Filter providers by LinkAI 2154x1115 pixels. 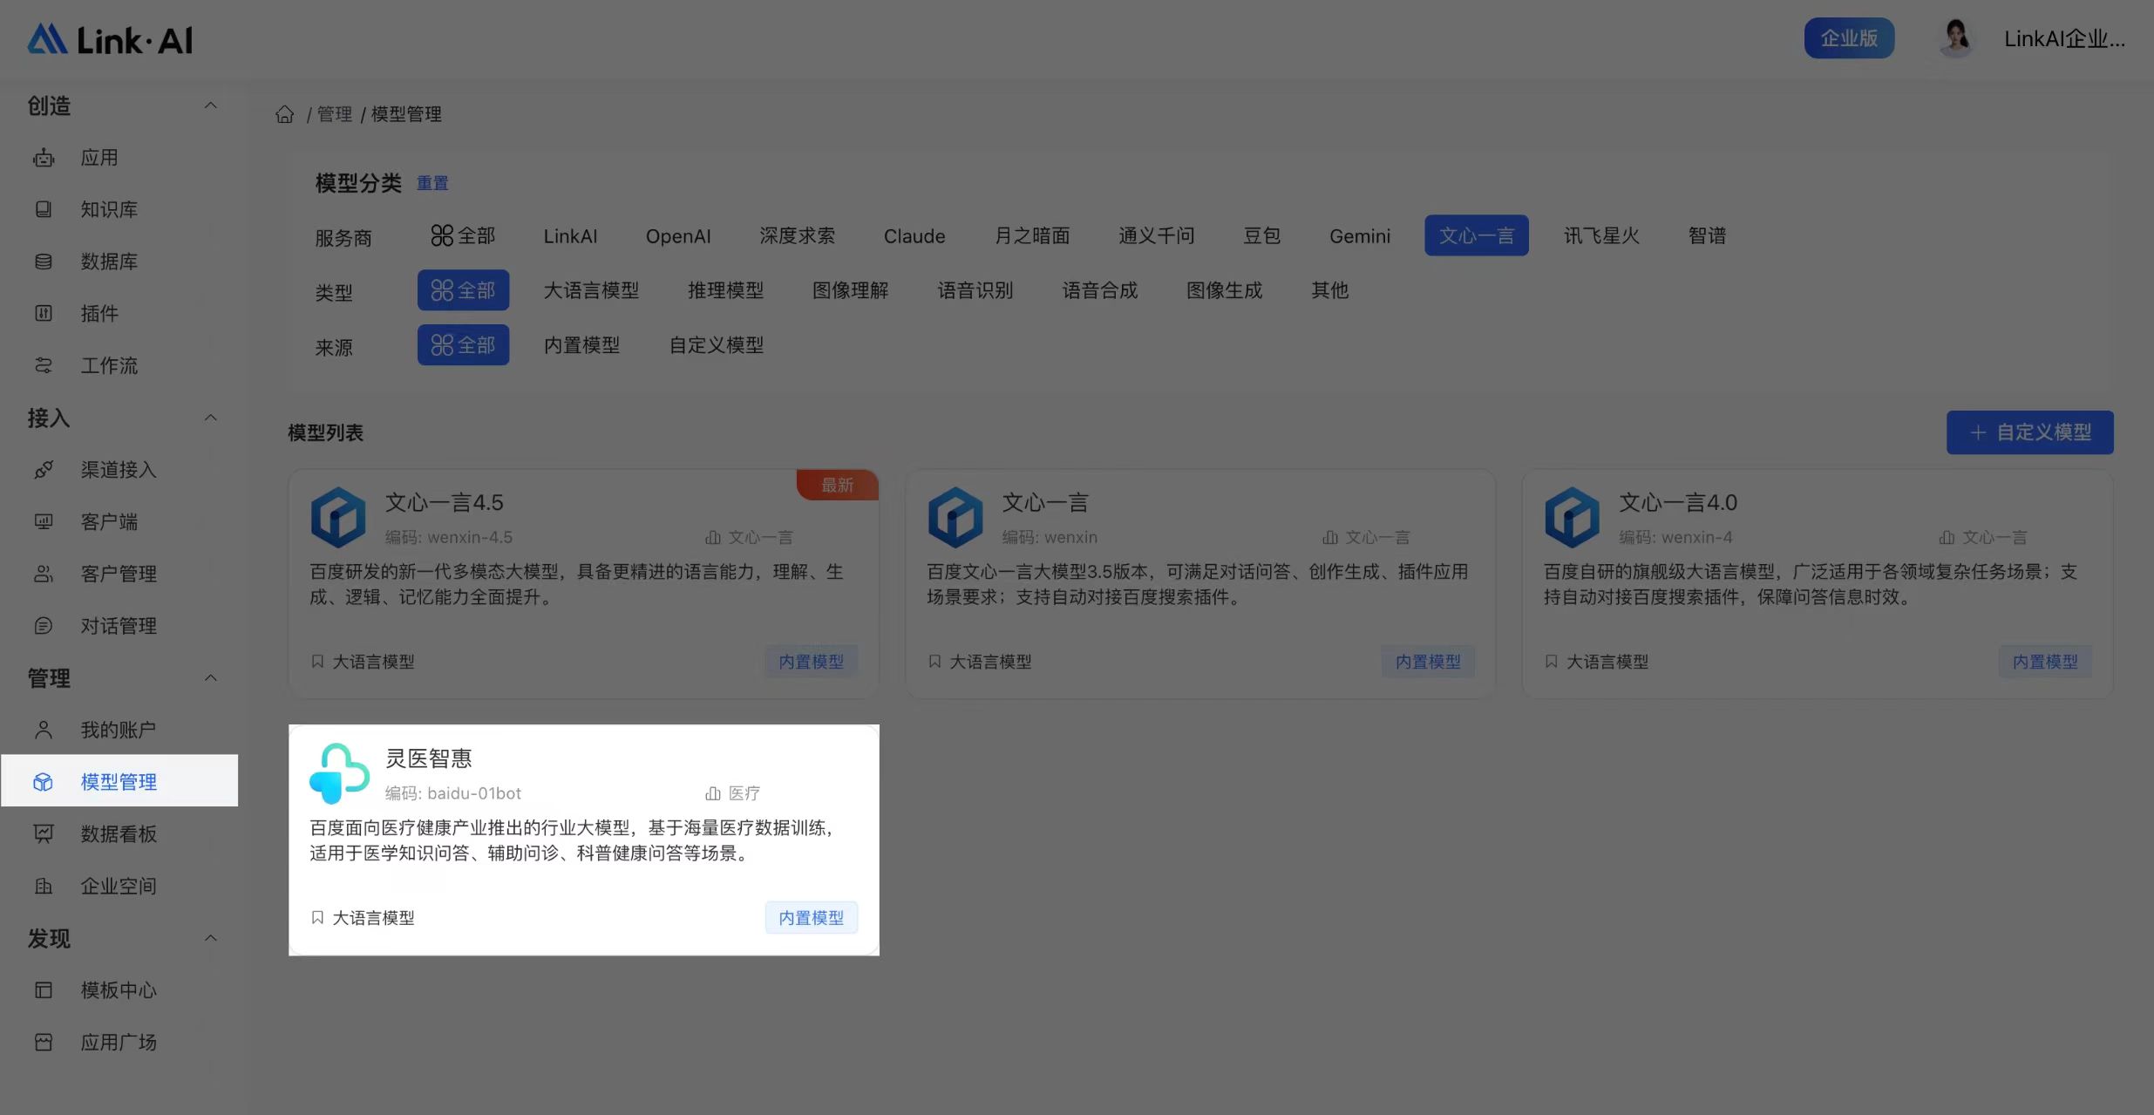tap(570, 235)
